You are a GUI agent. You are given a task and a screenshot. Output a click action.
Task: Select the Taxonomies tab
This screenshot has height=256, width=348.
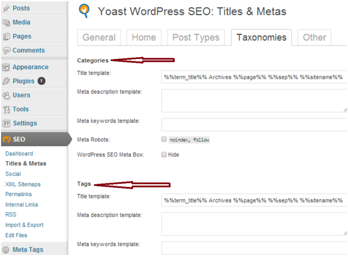[x=262, y=37]
